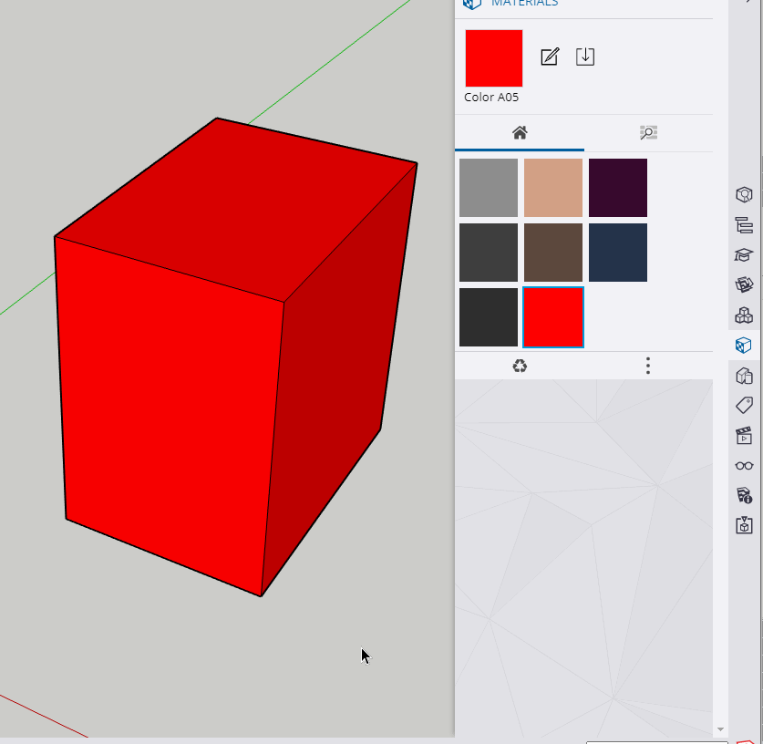Click the edit material pencil icon
The width and height of the screenshot is (763, 744).
[550, 57]
